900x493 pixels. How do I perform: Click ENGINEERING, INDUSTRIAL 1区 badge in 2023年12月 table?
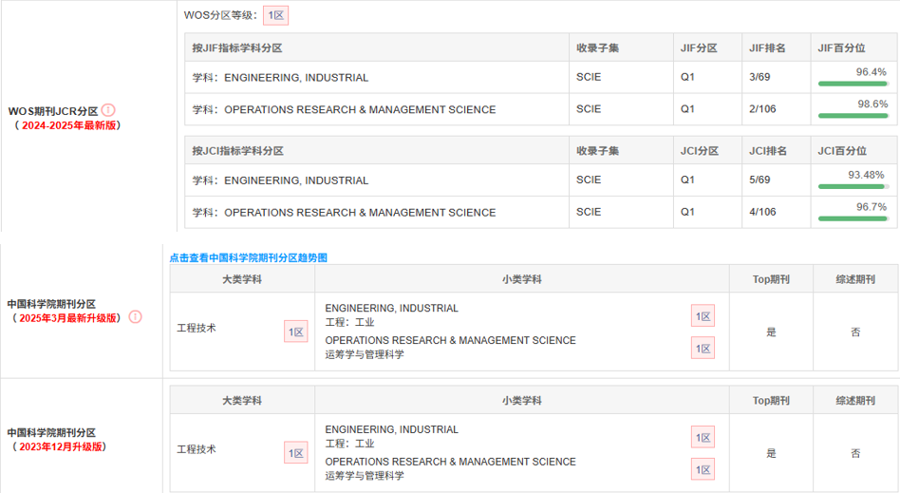[x=703, y=438]
